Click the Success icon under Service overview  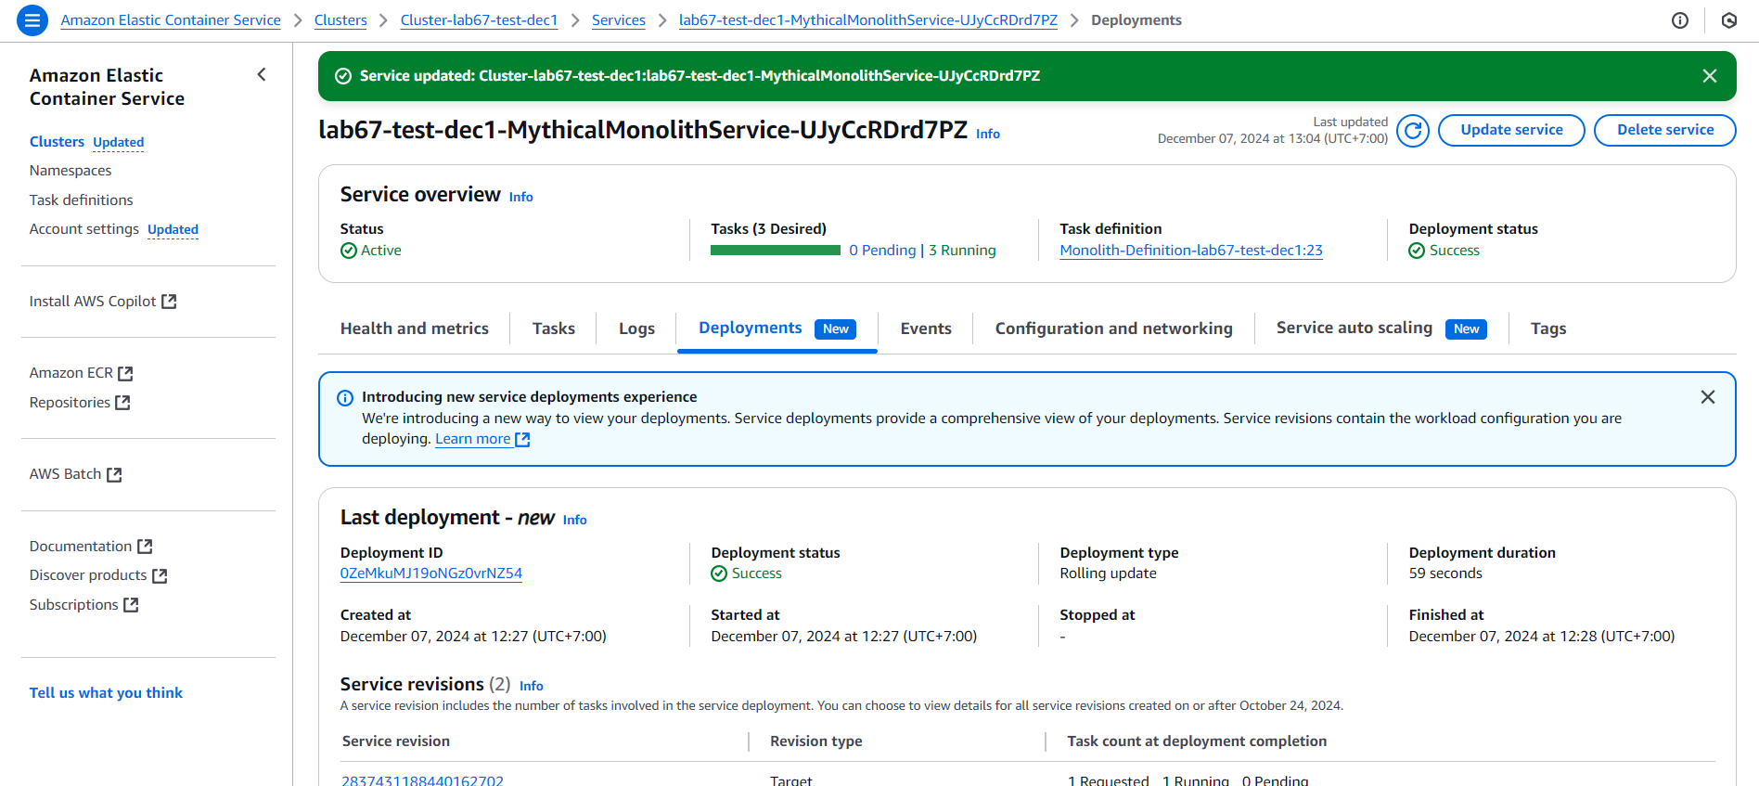point(1417,251)
